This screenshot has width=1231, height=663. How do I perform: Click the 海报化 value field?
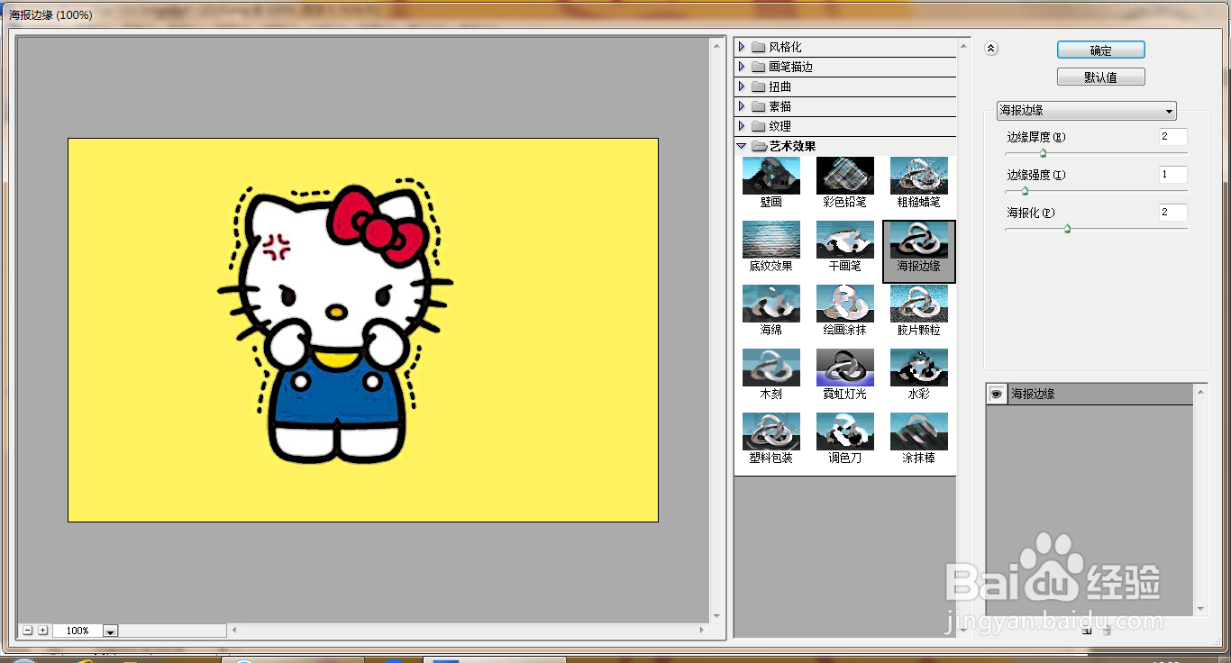(x=1173, y=213)
